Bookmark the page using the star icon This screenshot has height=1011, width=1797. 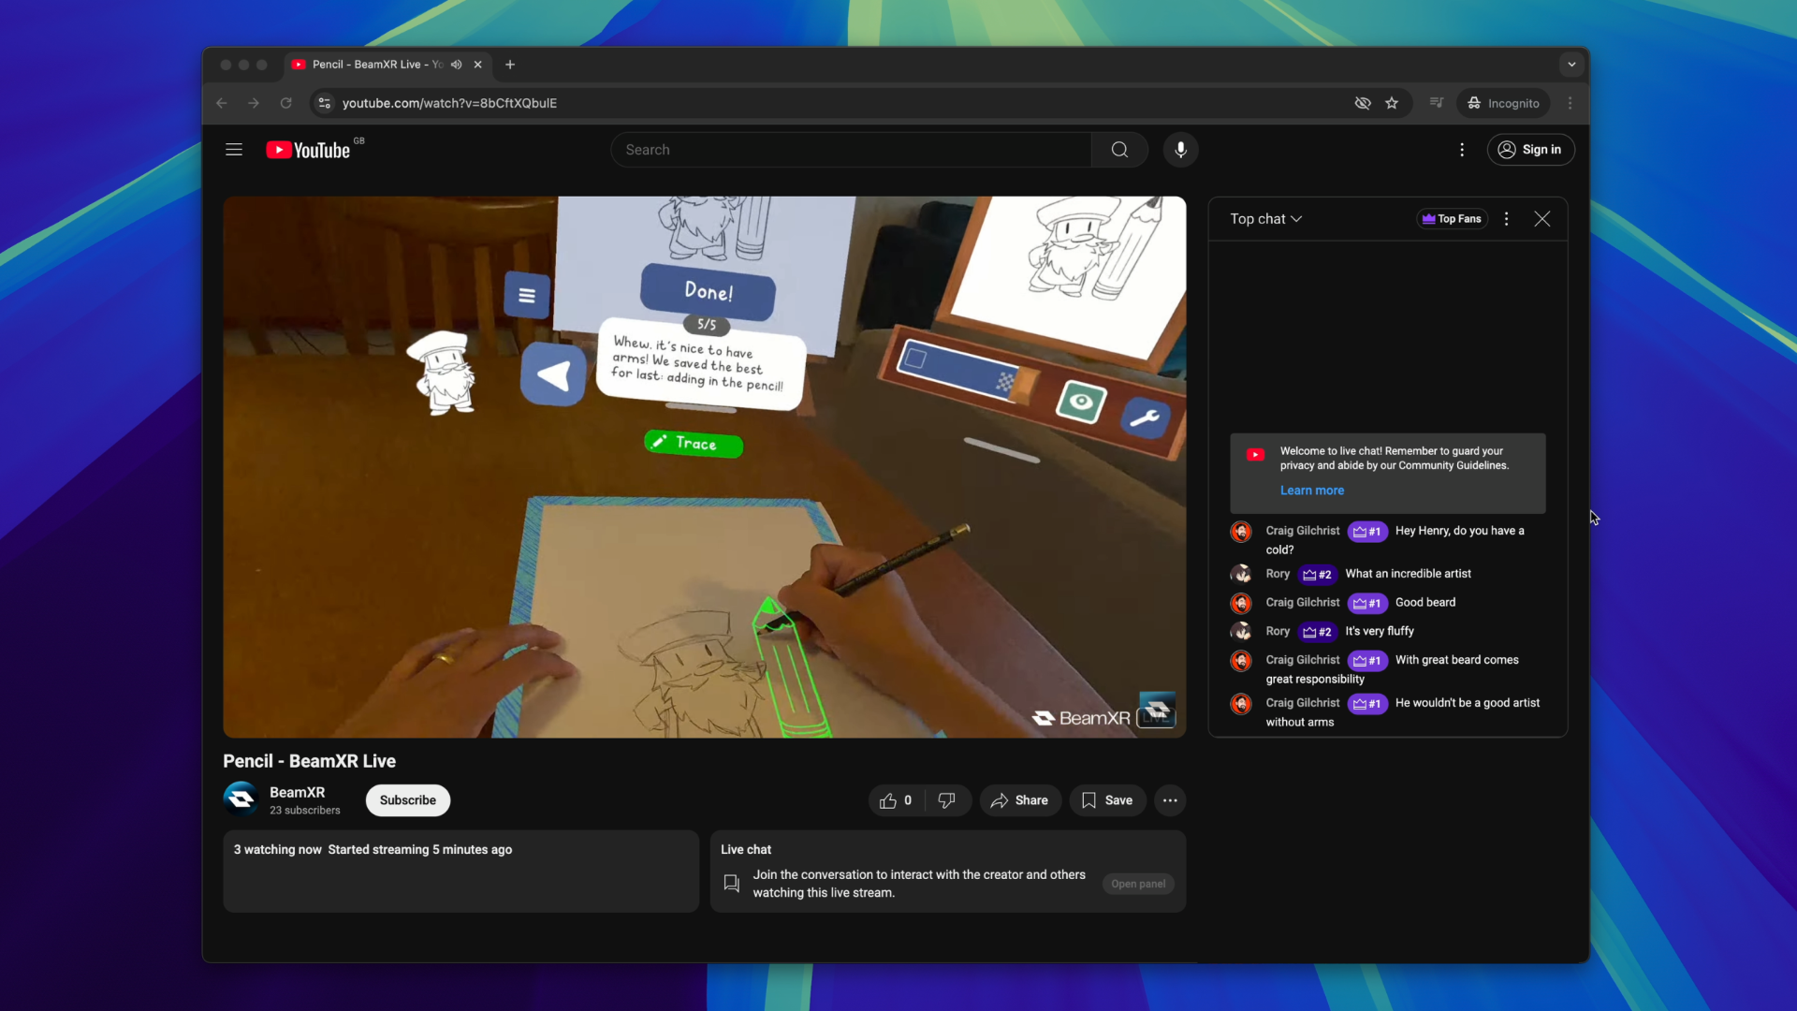[1392, 103]
